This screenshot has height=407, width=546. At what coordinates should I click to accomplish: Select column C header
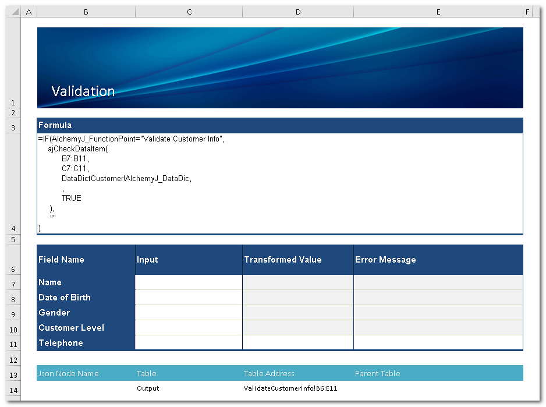(189, 12)
